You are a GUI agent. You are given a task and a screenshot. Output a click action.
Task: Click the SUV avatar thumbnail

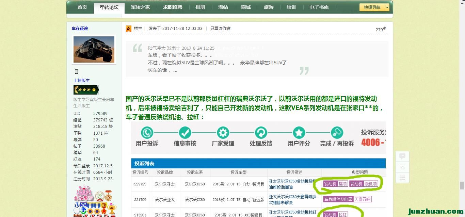[x=94, y=49]
